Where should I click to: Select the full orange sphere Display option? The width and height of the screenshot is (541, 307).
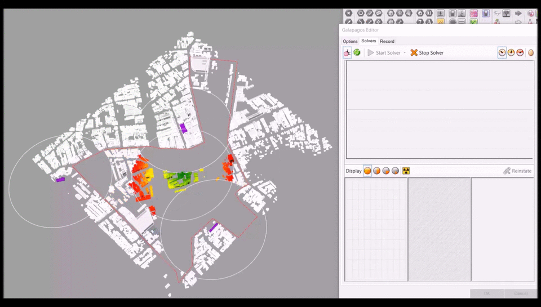tap(367, 171)
